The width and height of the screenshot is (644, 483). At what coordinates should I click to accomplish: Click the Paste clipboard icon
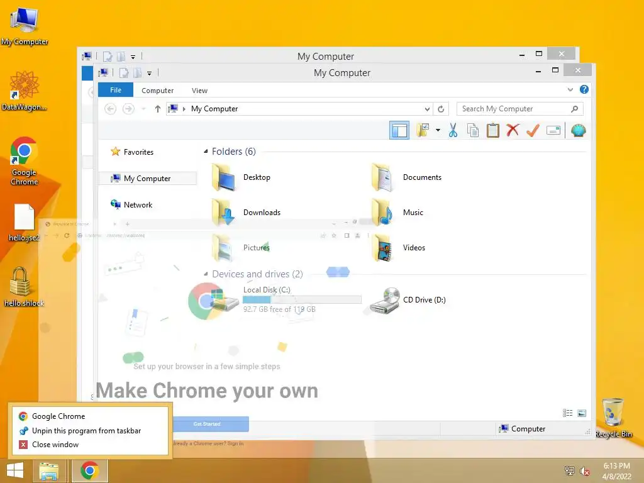click(493, 131)
